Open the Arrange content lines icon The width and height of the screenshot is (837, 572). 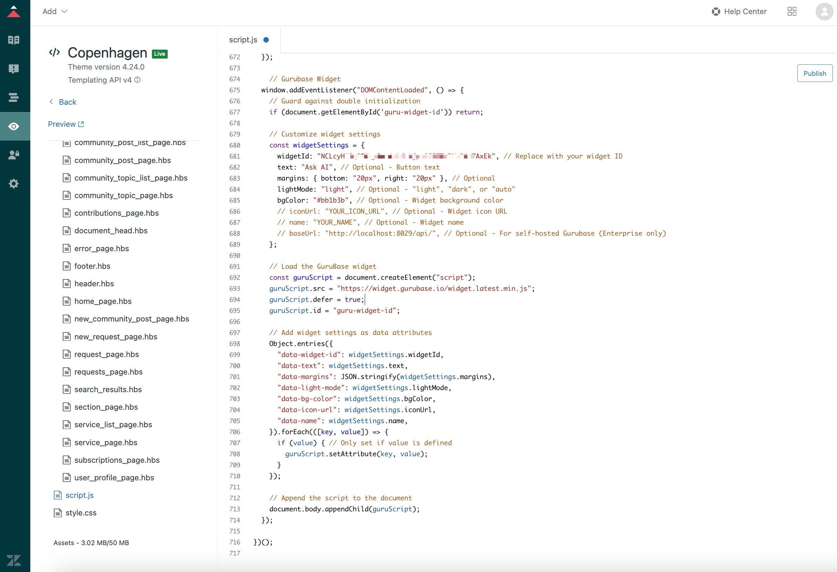pyautogui.click(x=14, y=97)
